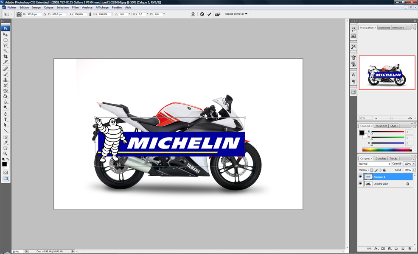The width and height of the screenshot is (418, 254).
Task: Select the Move tool
Action: (x=6, y=35)
